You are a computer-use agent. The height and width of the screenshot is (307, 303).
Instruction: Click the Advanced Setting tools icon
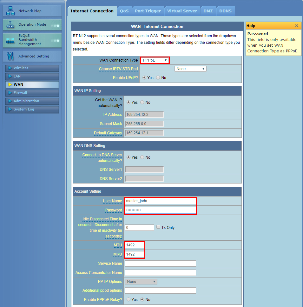(x=10, y=56)
